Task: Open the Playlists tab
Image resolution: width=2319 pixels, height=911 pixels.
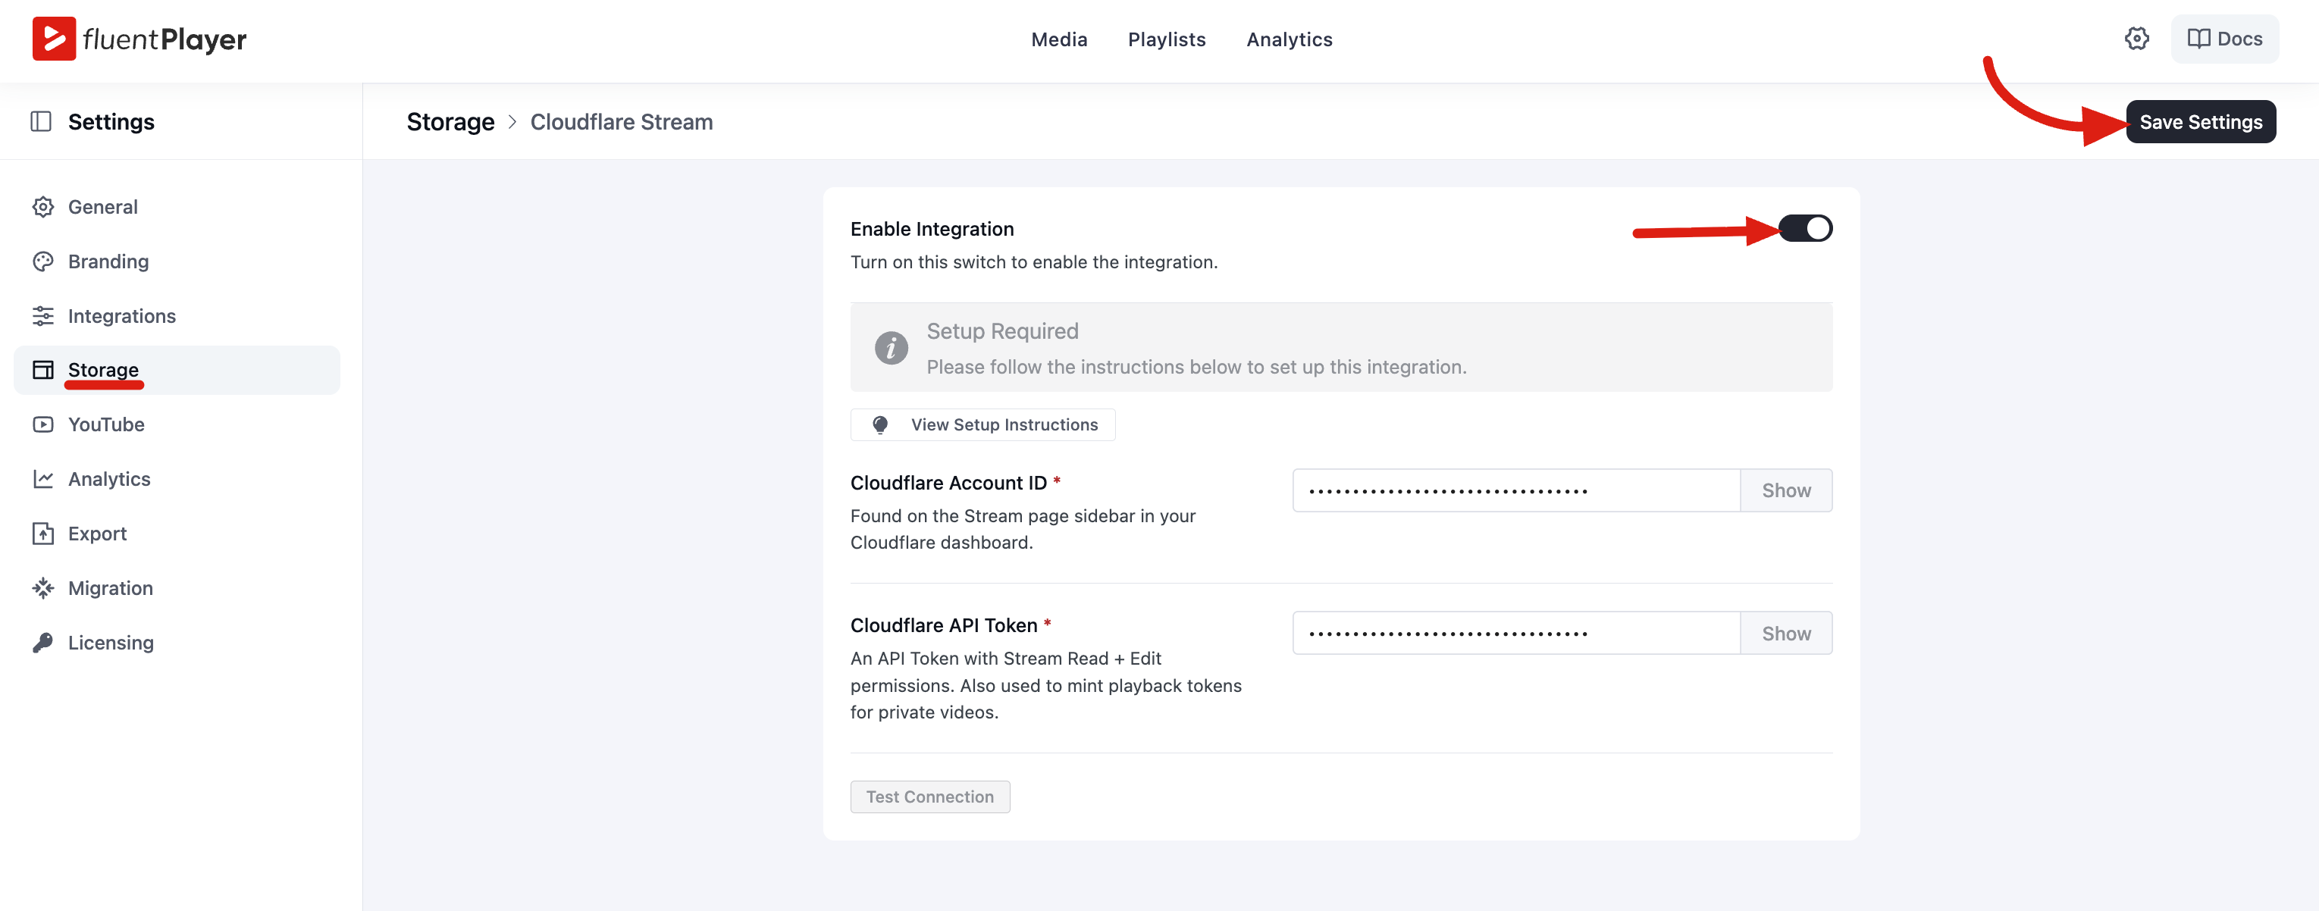Action: pos(1166,39)
